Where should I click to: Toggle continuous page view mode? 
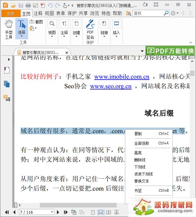[x=100, y=212]
